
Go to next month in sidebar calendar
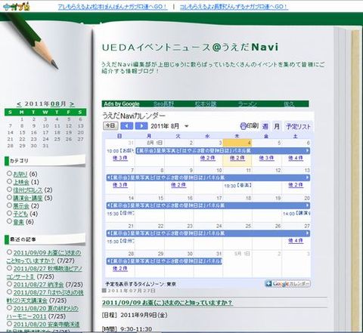[x=72, y=103]
